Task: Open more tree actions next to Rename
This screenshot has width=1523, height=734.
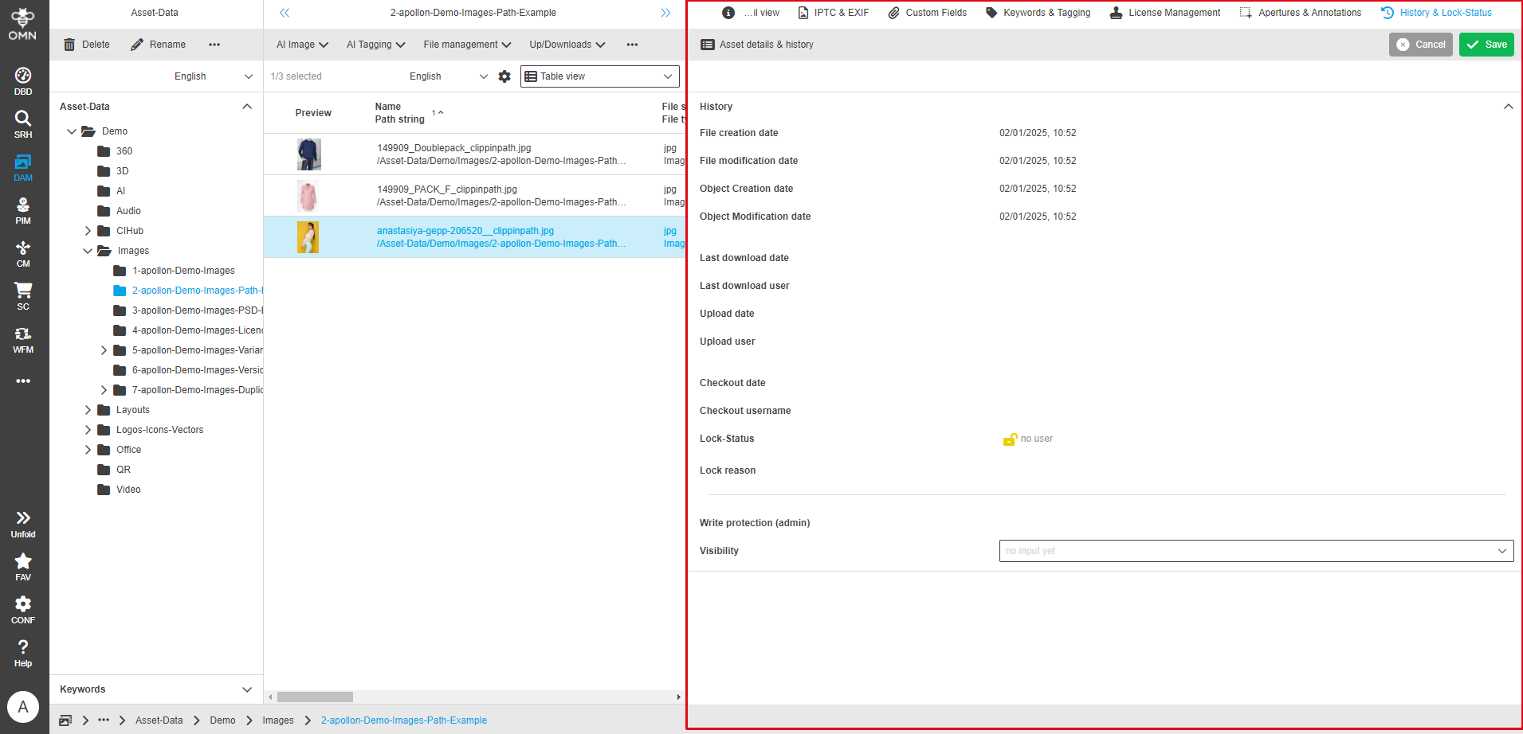Action: pyautogui.click(x=214, y=45)
